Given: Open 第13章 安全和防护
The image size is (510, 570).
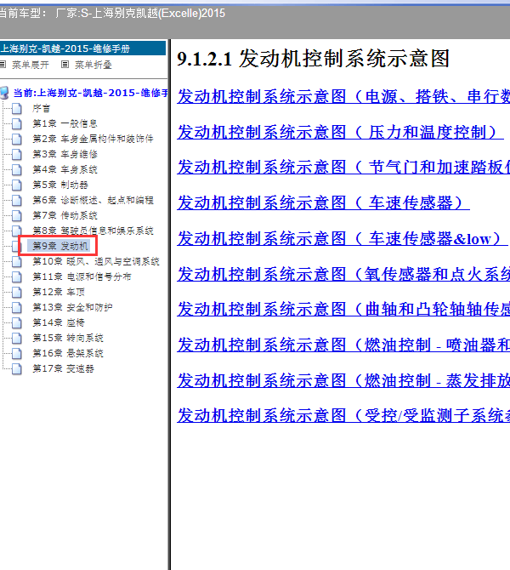Looking at the screenshot, I should 72,307.
